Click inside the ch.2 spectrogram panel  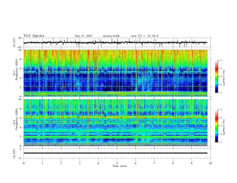[x=115, y=123]
